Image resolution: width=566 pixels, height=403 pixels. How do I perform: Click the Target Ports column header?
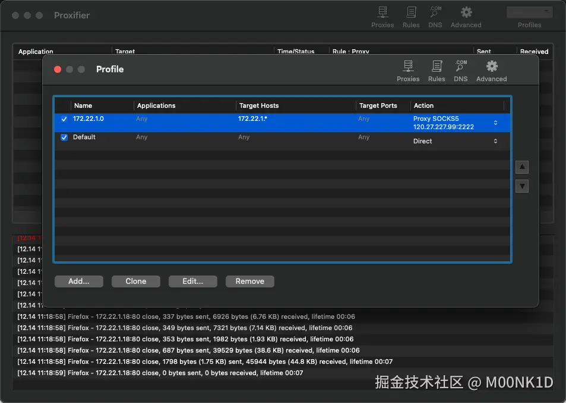click(x=383, y=105)
